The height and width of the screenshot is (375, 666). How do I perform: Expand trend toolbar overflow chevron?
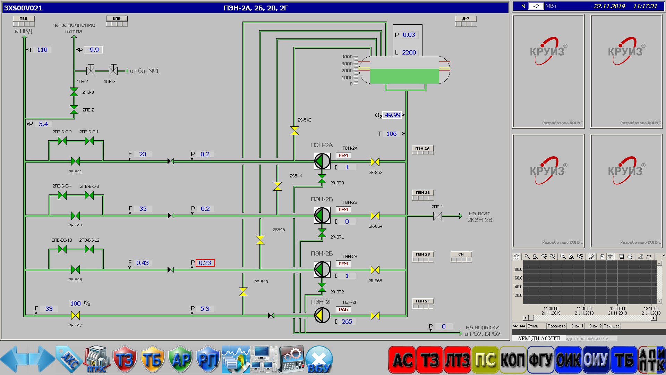point(663,256)
